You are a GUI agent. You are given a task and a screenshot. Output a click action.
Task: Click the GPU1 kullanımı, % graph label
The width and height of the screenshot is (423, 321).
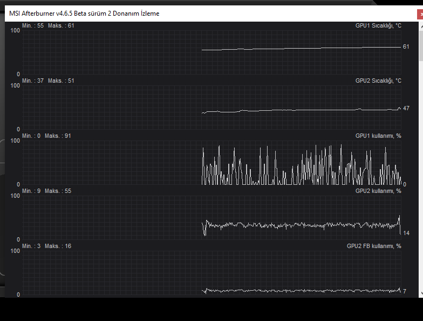[378, 136]
